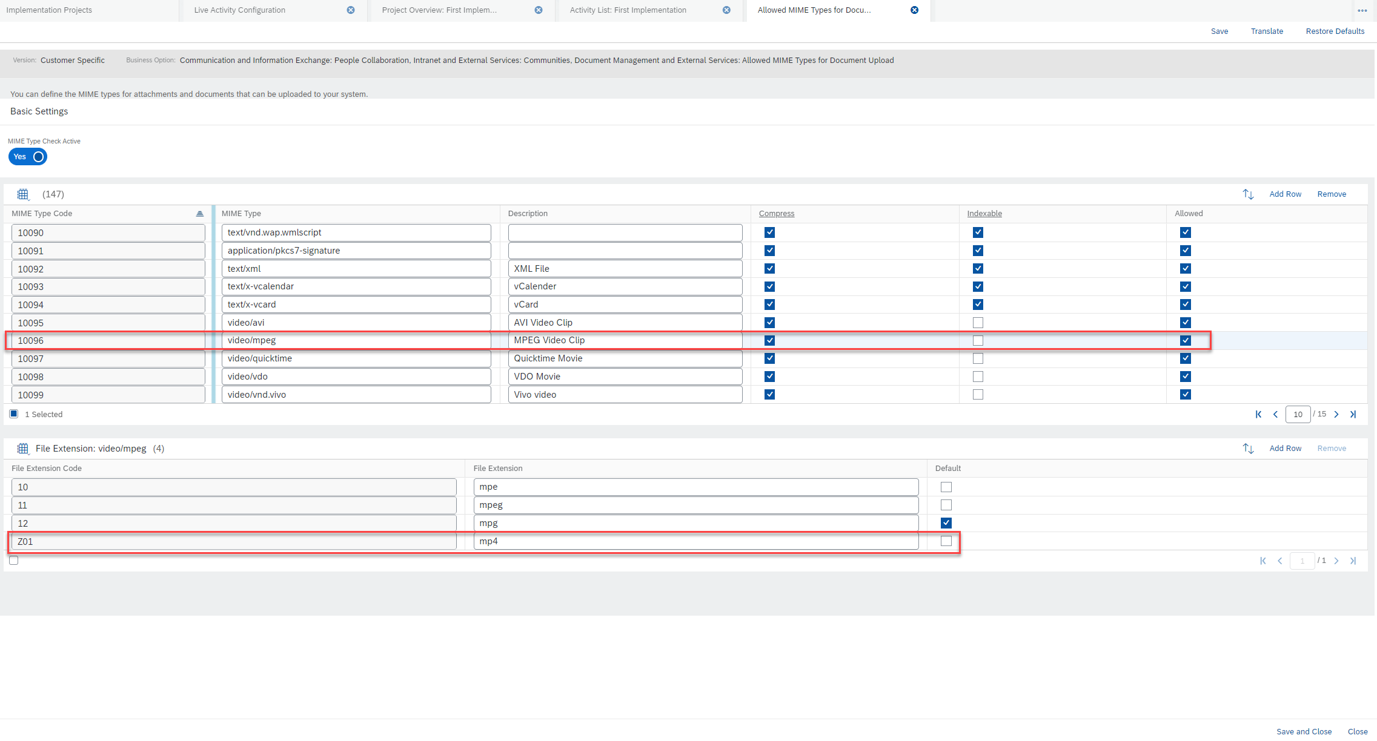
Task: Click sort icon of the MIME types table
Action: [1248, 194]
